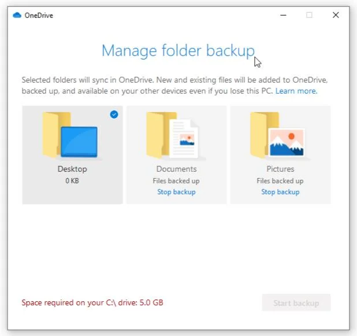Click the OneDrive cloud icon in title bar
Screen dimensions: 357x336
click(x=17, y=15)
